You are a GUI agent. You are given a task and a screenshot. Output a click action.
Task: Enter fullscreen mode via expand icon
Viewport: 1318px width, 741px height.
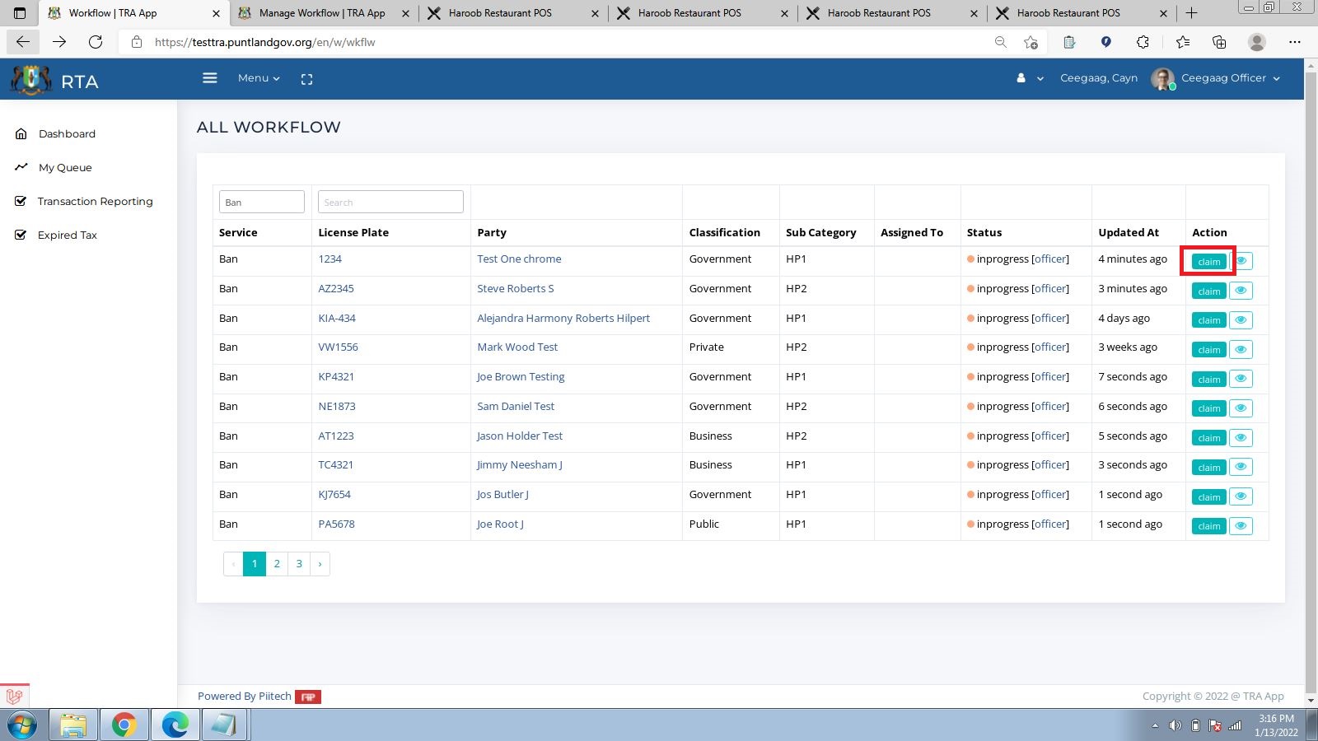(x=306, y=79)
